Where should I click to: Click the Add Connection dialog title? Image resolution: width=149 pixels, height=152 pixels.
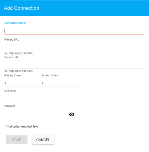[21, 8]
